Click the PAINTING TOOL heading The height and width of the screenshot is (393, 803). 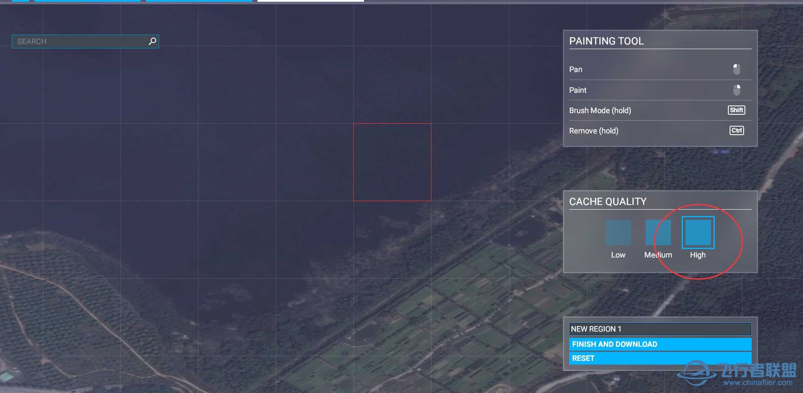point(606,41)
